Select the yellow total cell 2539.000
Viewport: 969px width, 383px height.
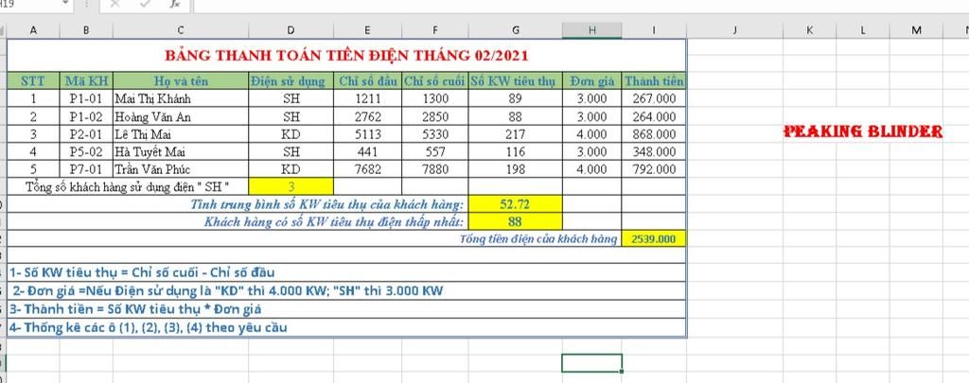654,239
